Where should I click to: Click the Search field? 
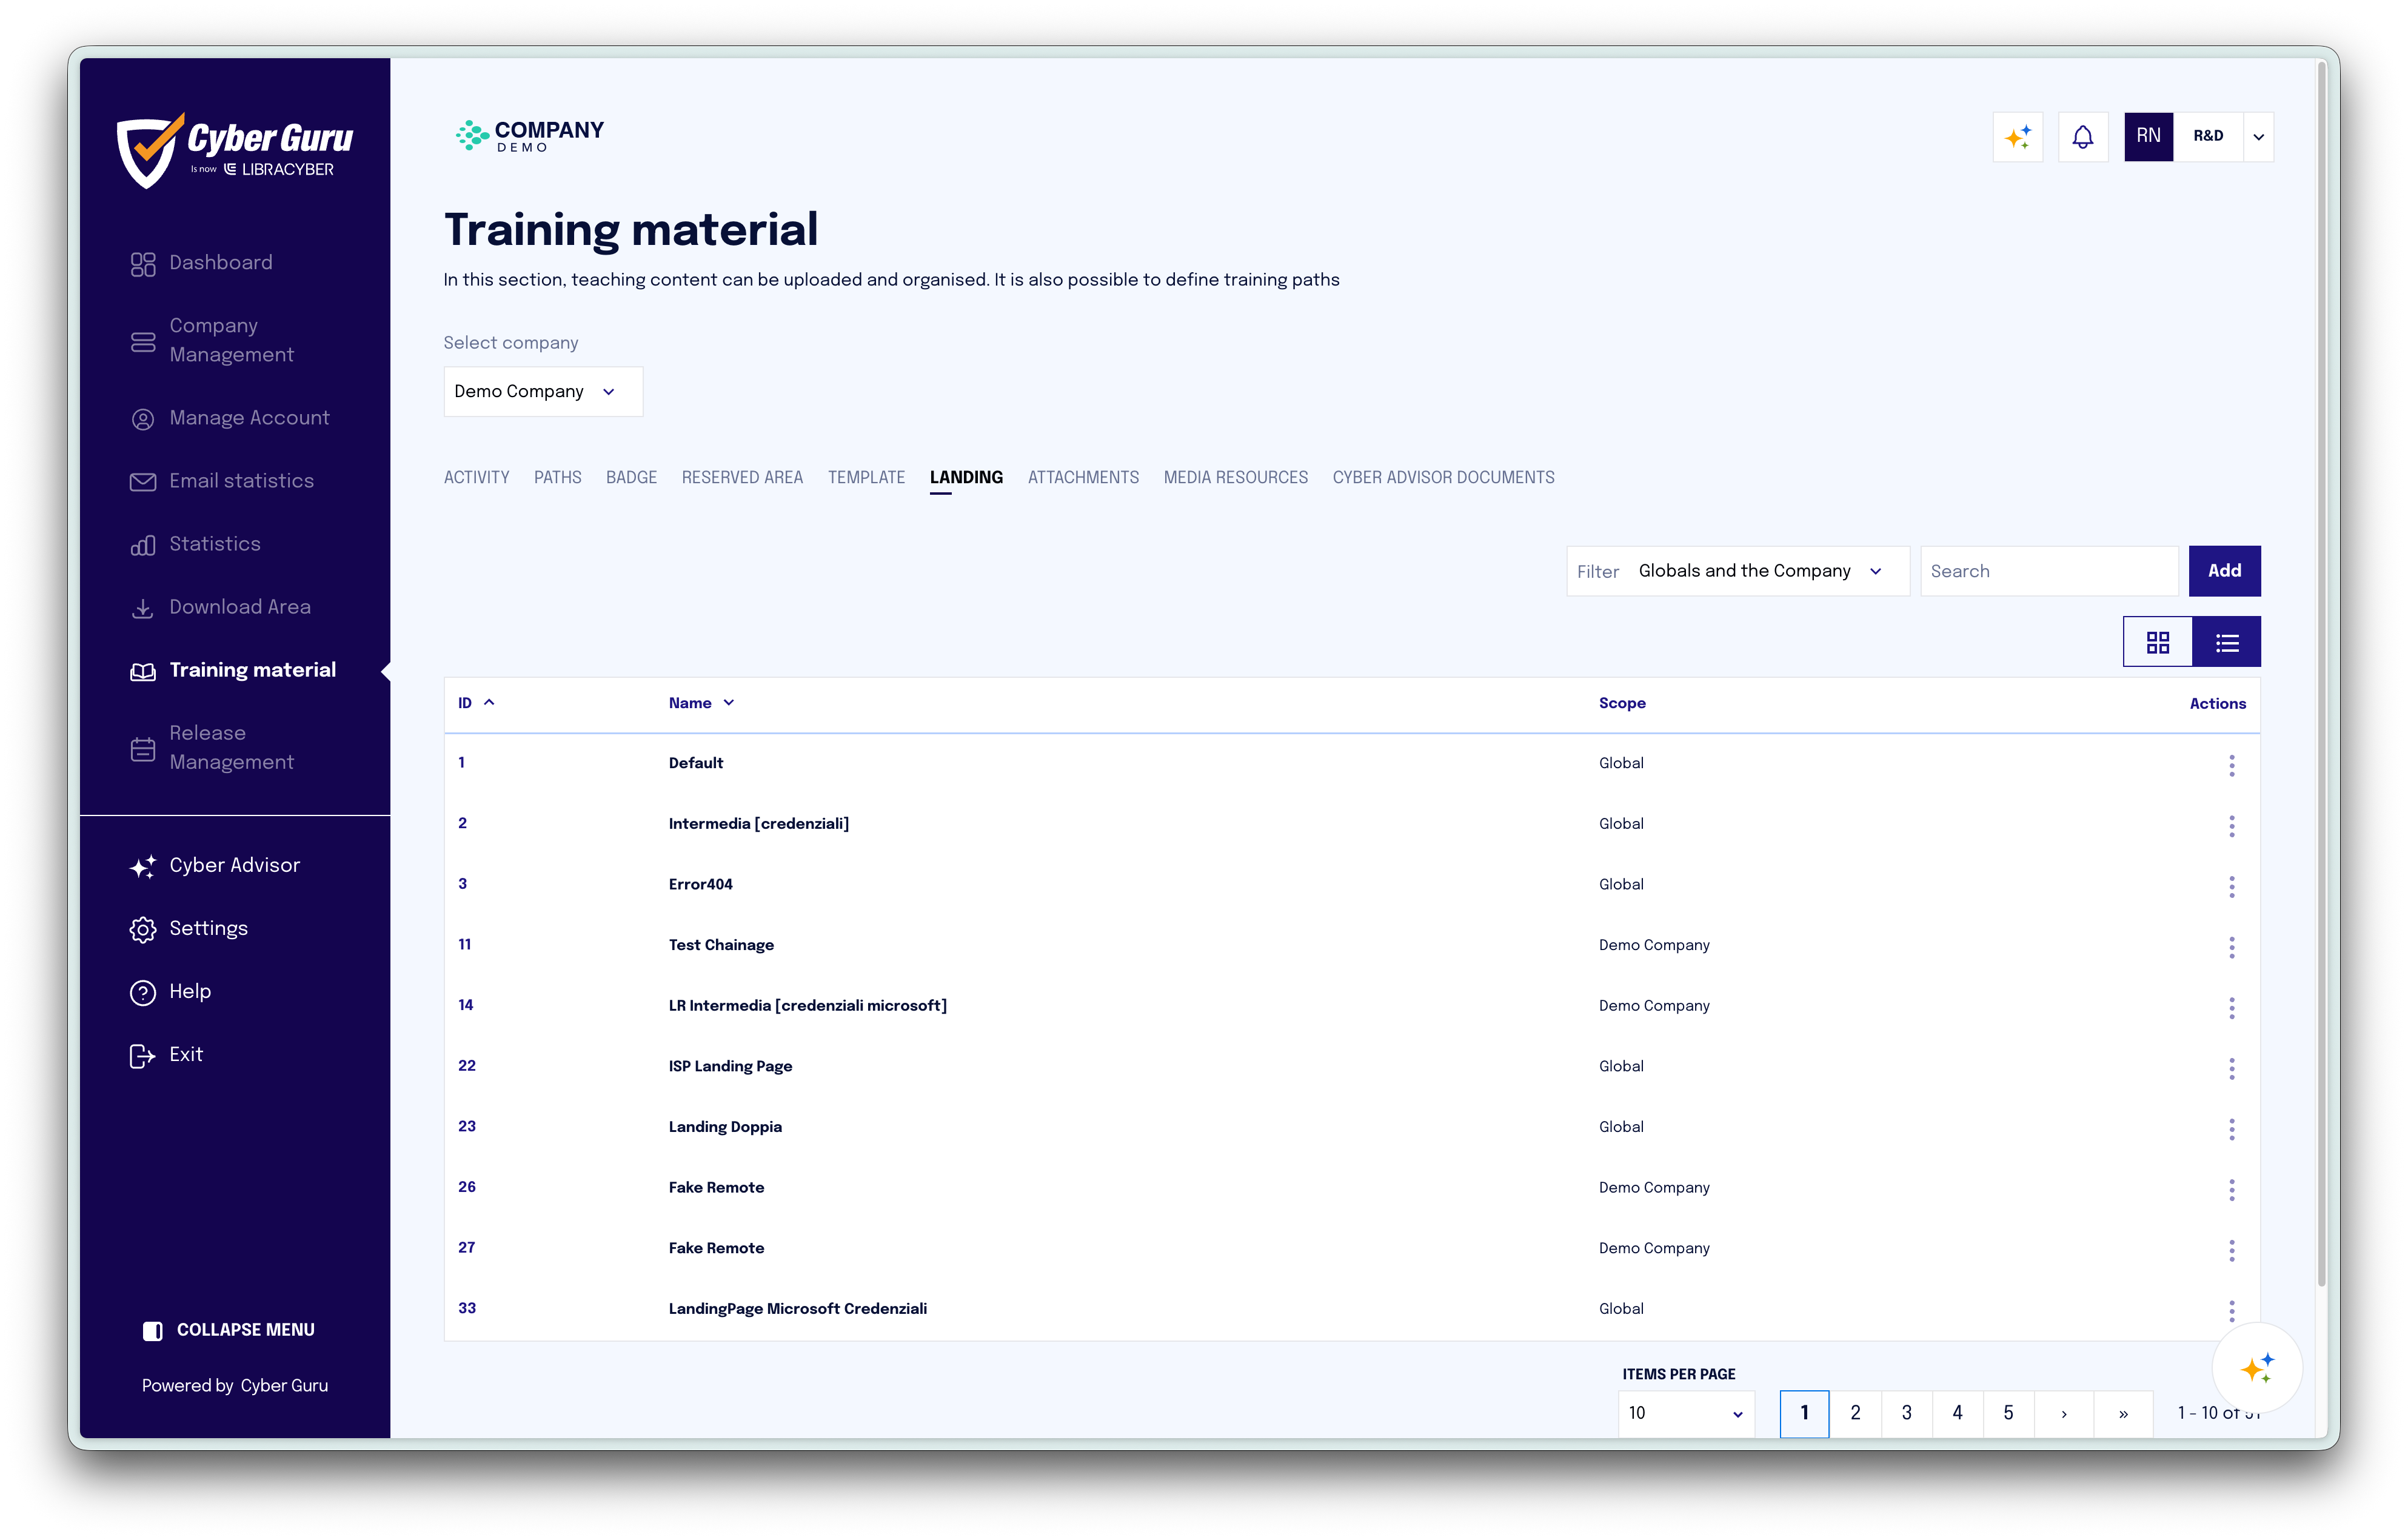pyautogui.click(x=2049, y=571)
